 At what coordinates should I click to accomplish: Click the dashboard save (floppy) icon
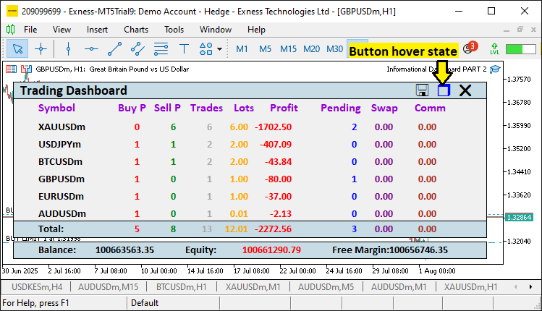tap(422, 90)
